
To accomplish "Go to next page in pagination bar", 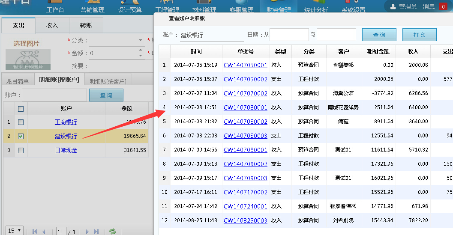I will click(87, 232).
